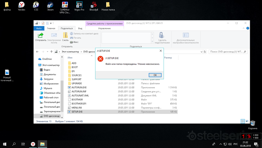This screenshot has height=148, width=262.
Task: Open the address bar history dropdown
Action: [201, 52]
